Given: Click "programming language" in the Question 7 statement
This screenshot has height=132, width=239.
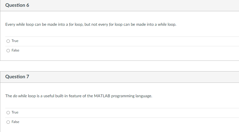Looking at the screenshot, I should click(131, 96).
